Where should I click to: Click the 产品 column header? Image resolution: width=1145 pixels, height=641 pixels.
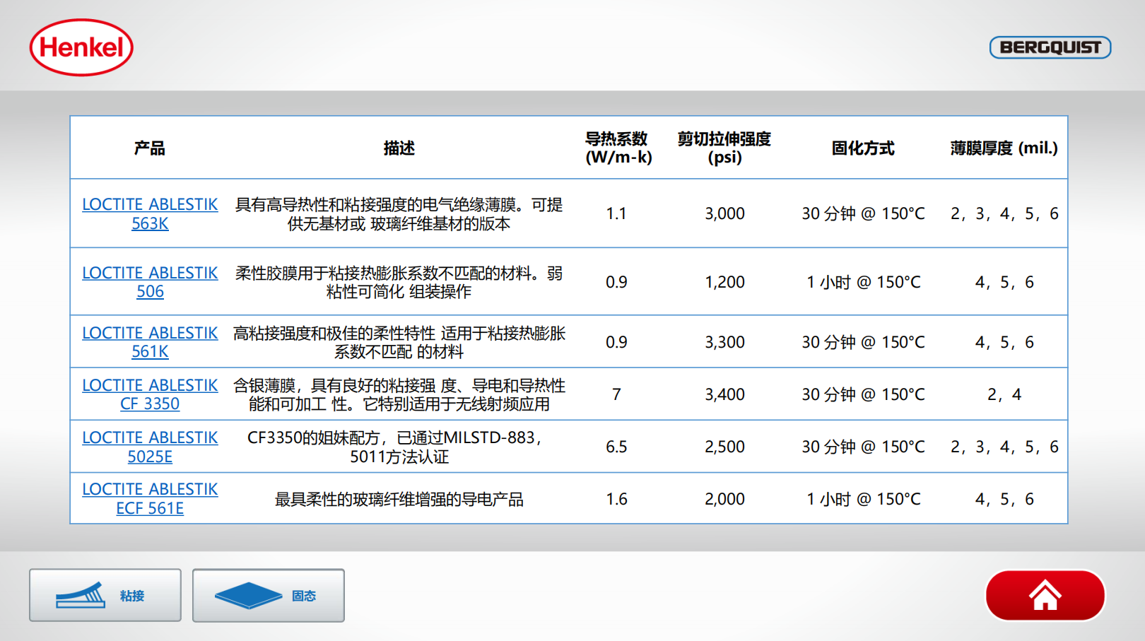[x=150, y=148]
